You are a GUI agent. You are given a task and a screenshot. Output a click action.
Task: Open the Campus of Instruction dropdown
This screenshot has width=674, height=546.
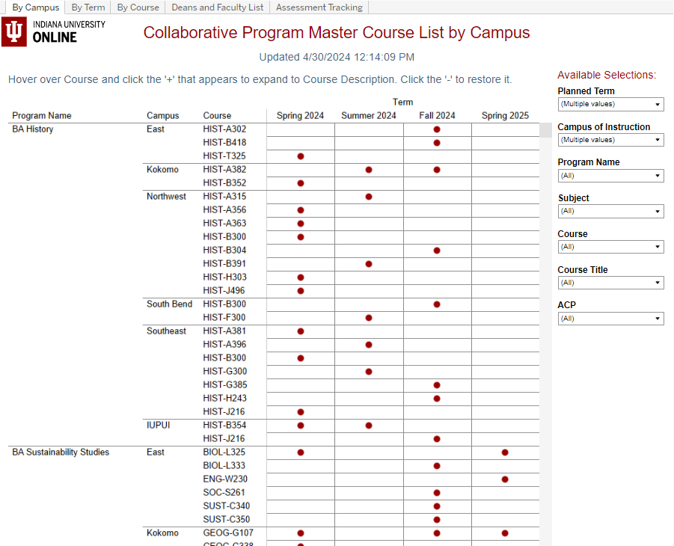[610, 140]
